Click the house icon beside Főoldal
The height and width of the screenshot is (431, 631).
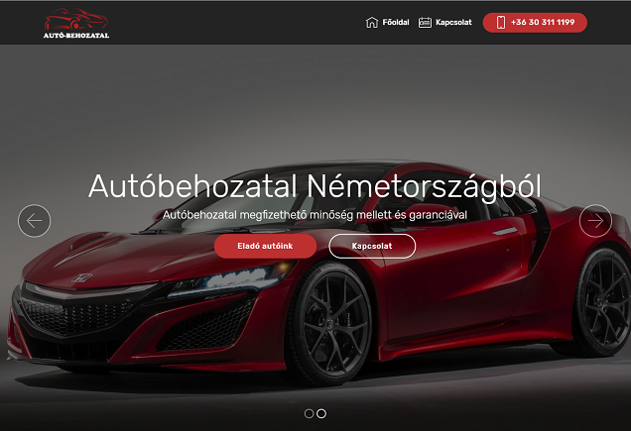[372, 23]
